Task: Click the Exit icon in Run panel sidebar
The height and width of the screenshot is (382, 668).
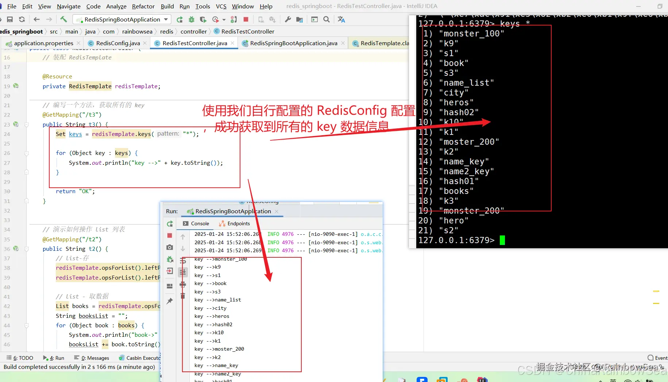Action: tap(170, 271)
